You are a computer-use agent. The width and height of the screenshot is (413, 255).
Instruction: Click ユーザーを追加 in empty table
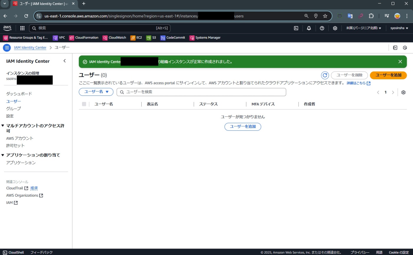pos(243,127)
